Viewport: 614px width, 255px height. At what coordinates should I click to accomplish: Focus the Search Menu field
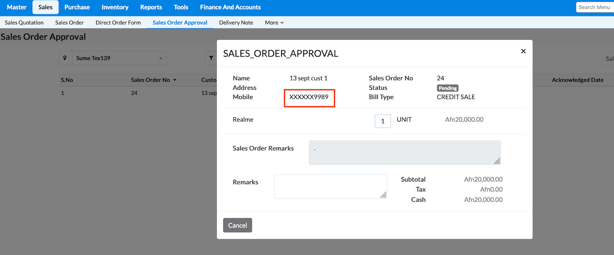point(594,7)
